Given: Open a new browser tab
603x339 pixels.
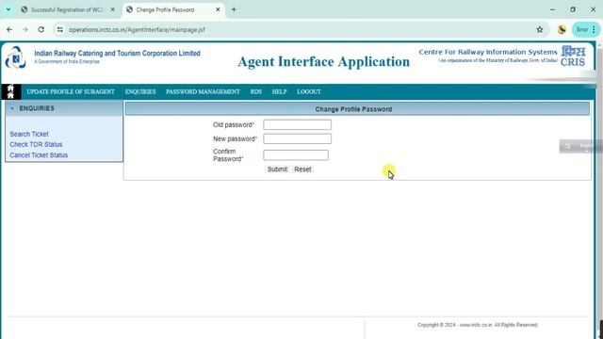Looking at the screenshot, I should (x=234, y=9).
